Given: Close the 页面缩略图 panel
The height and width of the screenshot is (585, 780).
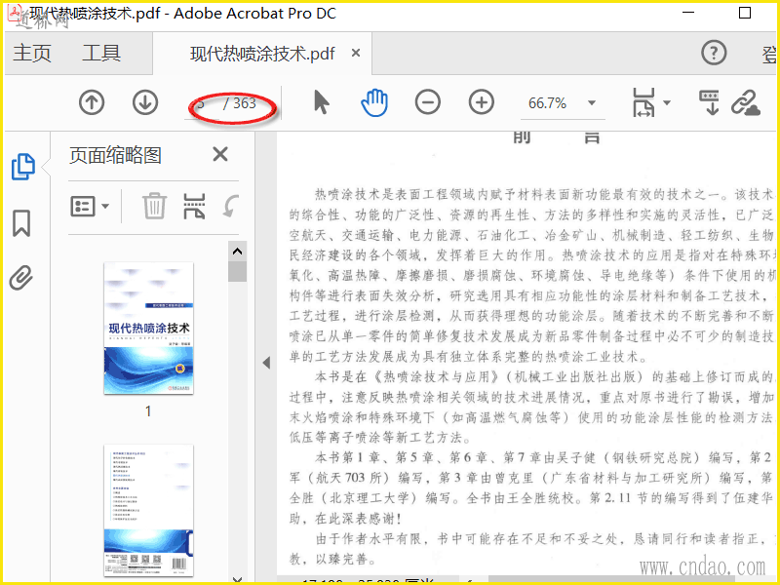Looking at the screenshot, I should (220, 154).
